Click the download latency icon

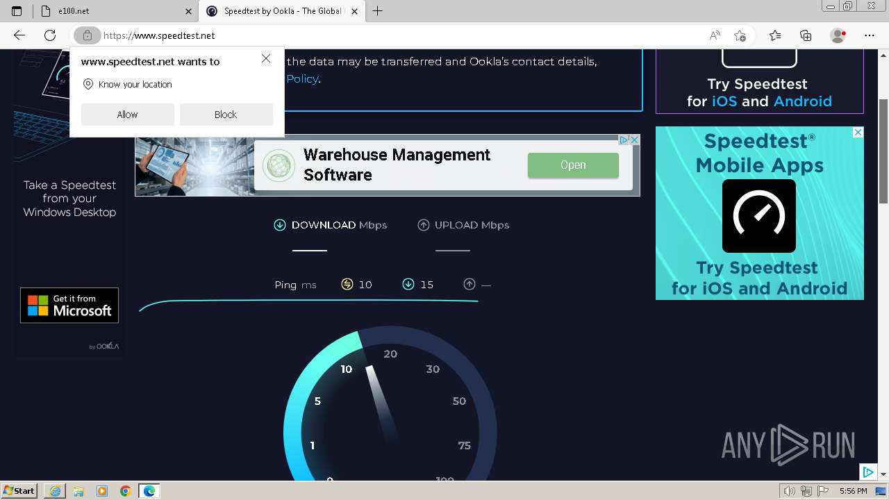[x=408, y=284]
